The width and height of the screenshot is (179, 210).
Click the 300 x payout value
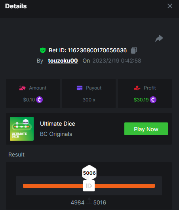[x=89, y=100]
